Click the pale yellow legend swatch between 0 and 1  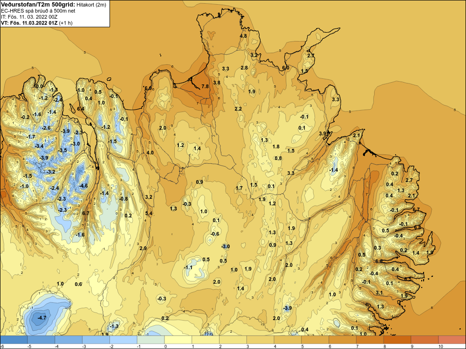click(x=178, y=340)
